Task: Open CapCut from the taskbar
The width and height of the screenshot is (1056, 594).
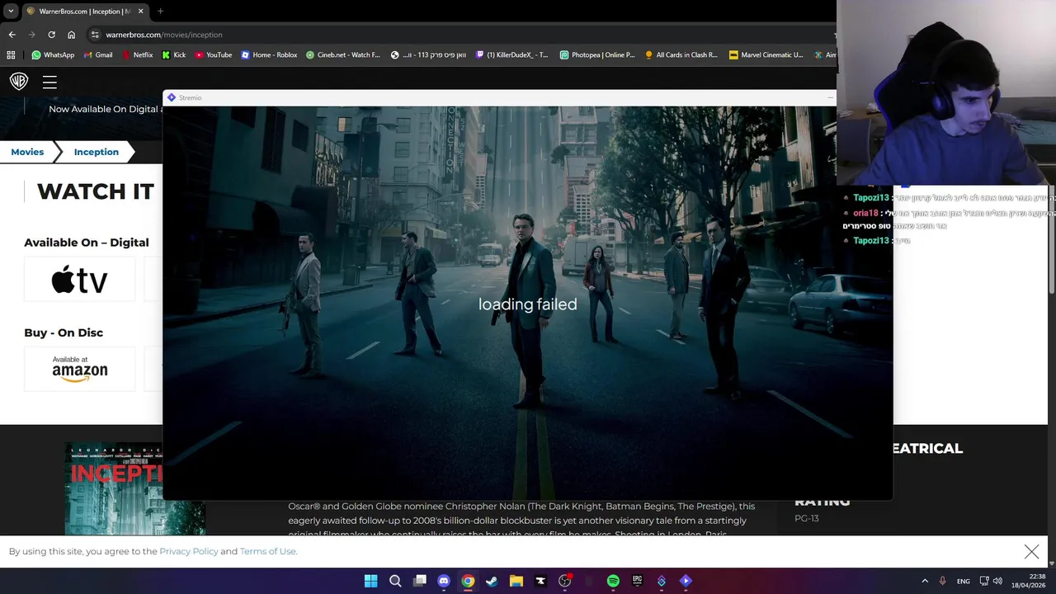Action: tap(540, 581)
